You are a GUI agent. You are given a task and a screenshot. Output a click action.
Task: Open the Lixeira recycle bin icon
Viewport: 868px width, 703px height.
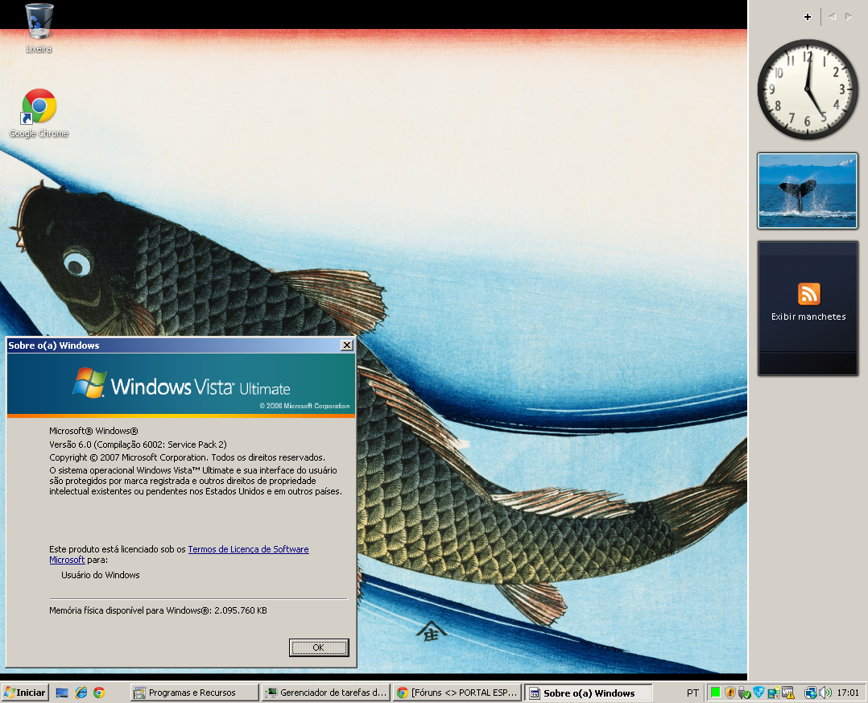[x=39, y=22]
